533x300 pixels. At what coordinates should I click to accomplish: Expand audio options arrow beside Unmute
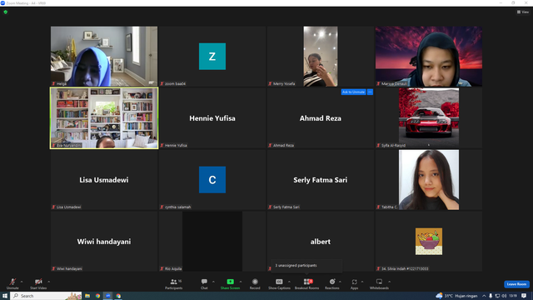[x=22, y=282]
